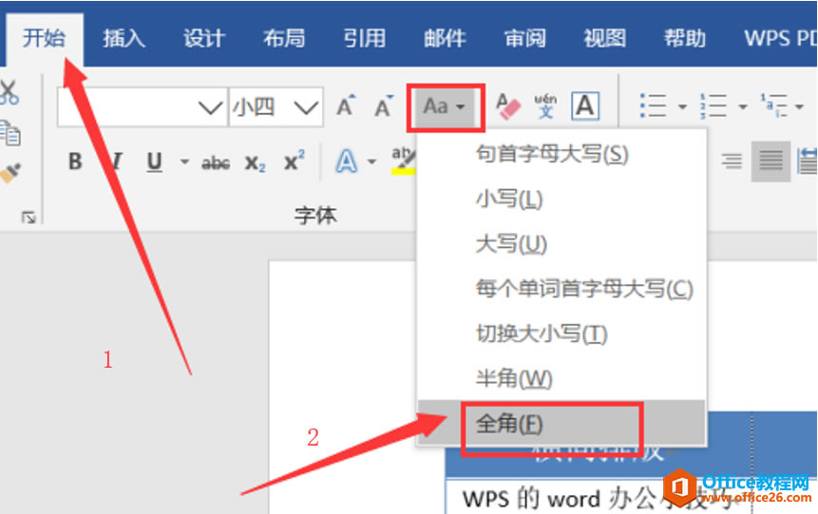The width and height of the screenshot is (818, 514).
Task: Open the 审阅 ribbon tab
Action: [x=524, y=38]
